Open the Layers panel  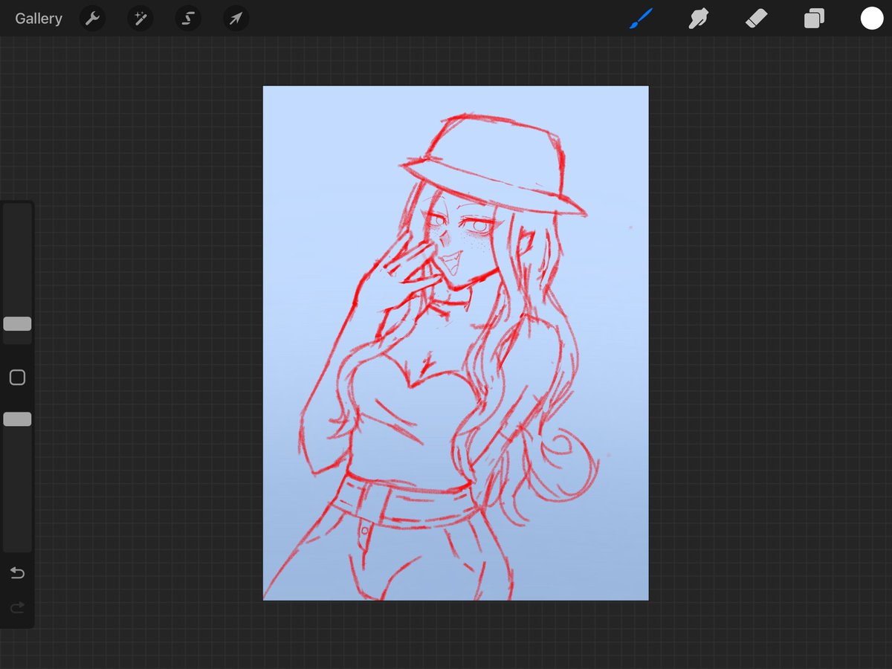pos(814,19)
